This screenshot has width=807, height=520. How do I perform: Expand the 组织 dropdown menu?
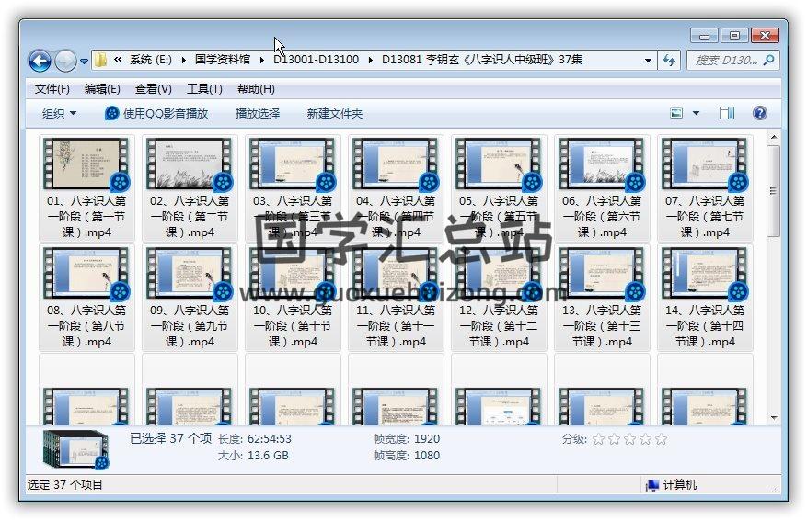59,113
